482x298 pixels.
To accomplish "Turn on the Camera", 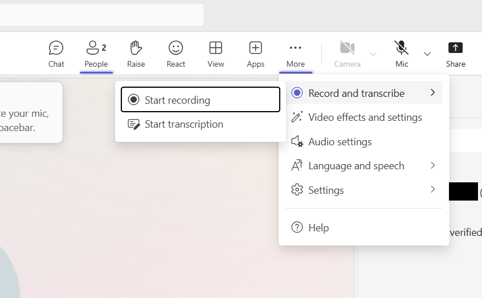I will pyautogui.click(x=347, y=54).
